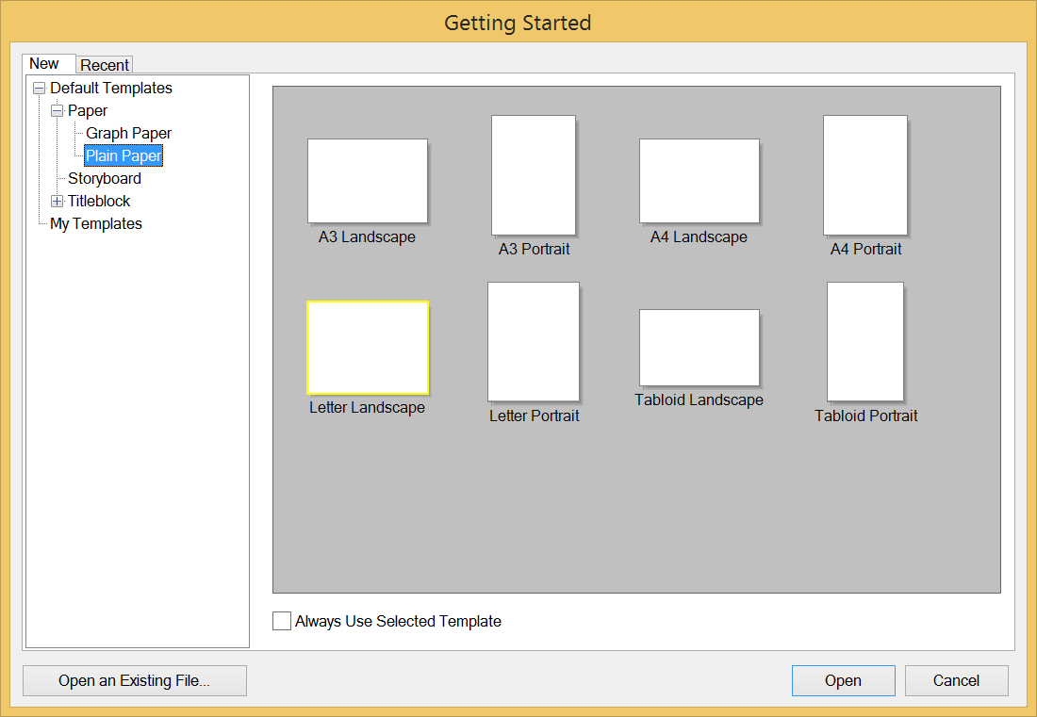Click the Letter Portrait caption text

tap(534, 416)
